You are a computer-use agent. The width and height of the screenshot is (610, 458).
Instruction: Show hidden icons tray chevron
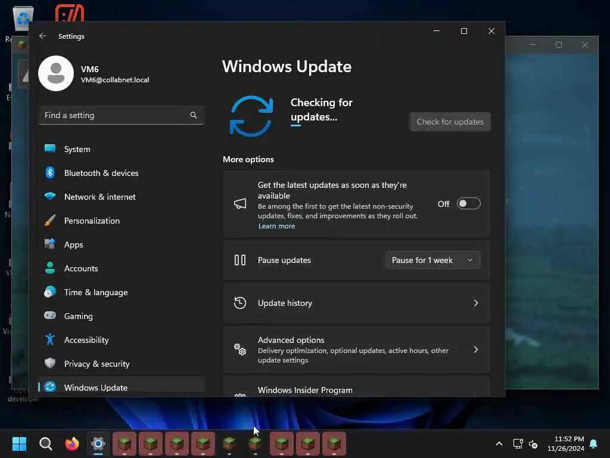point(499,444)
